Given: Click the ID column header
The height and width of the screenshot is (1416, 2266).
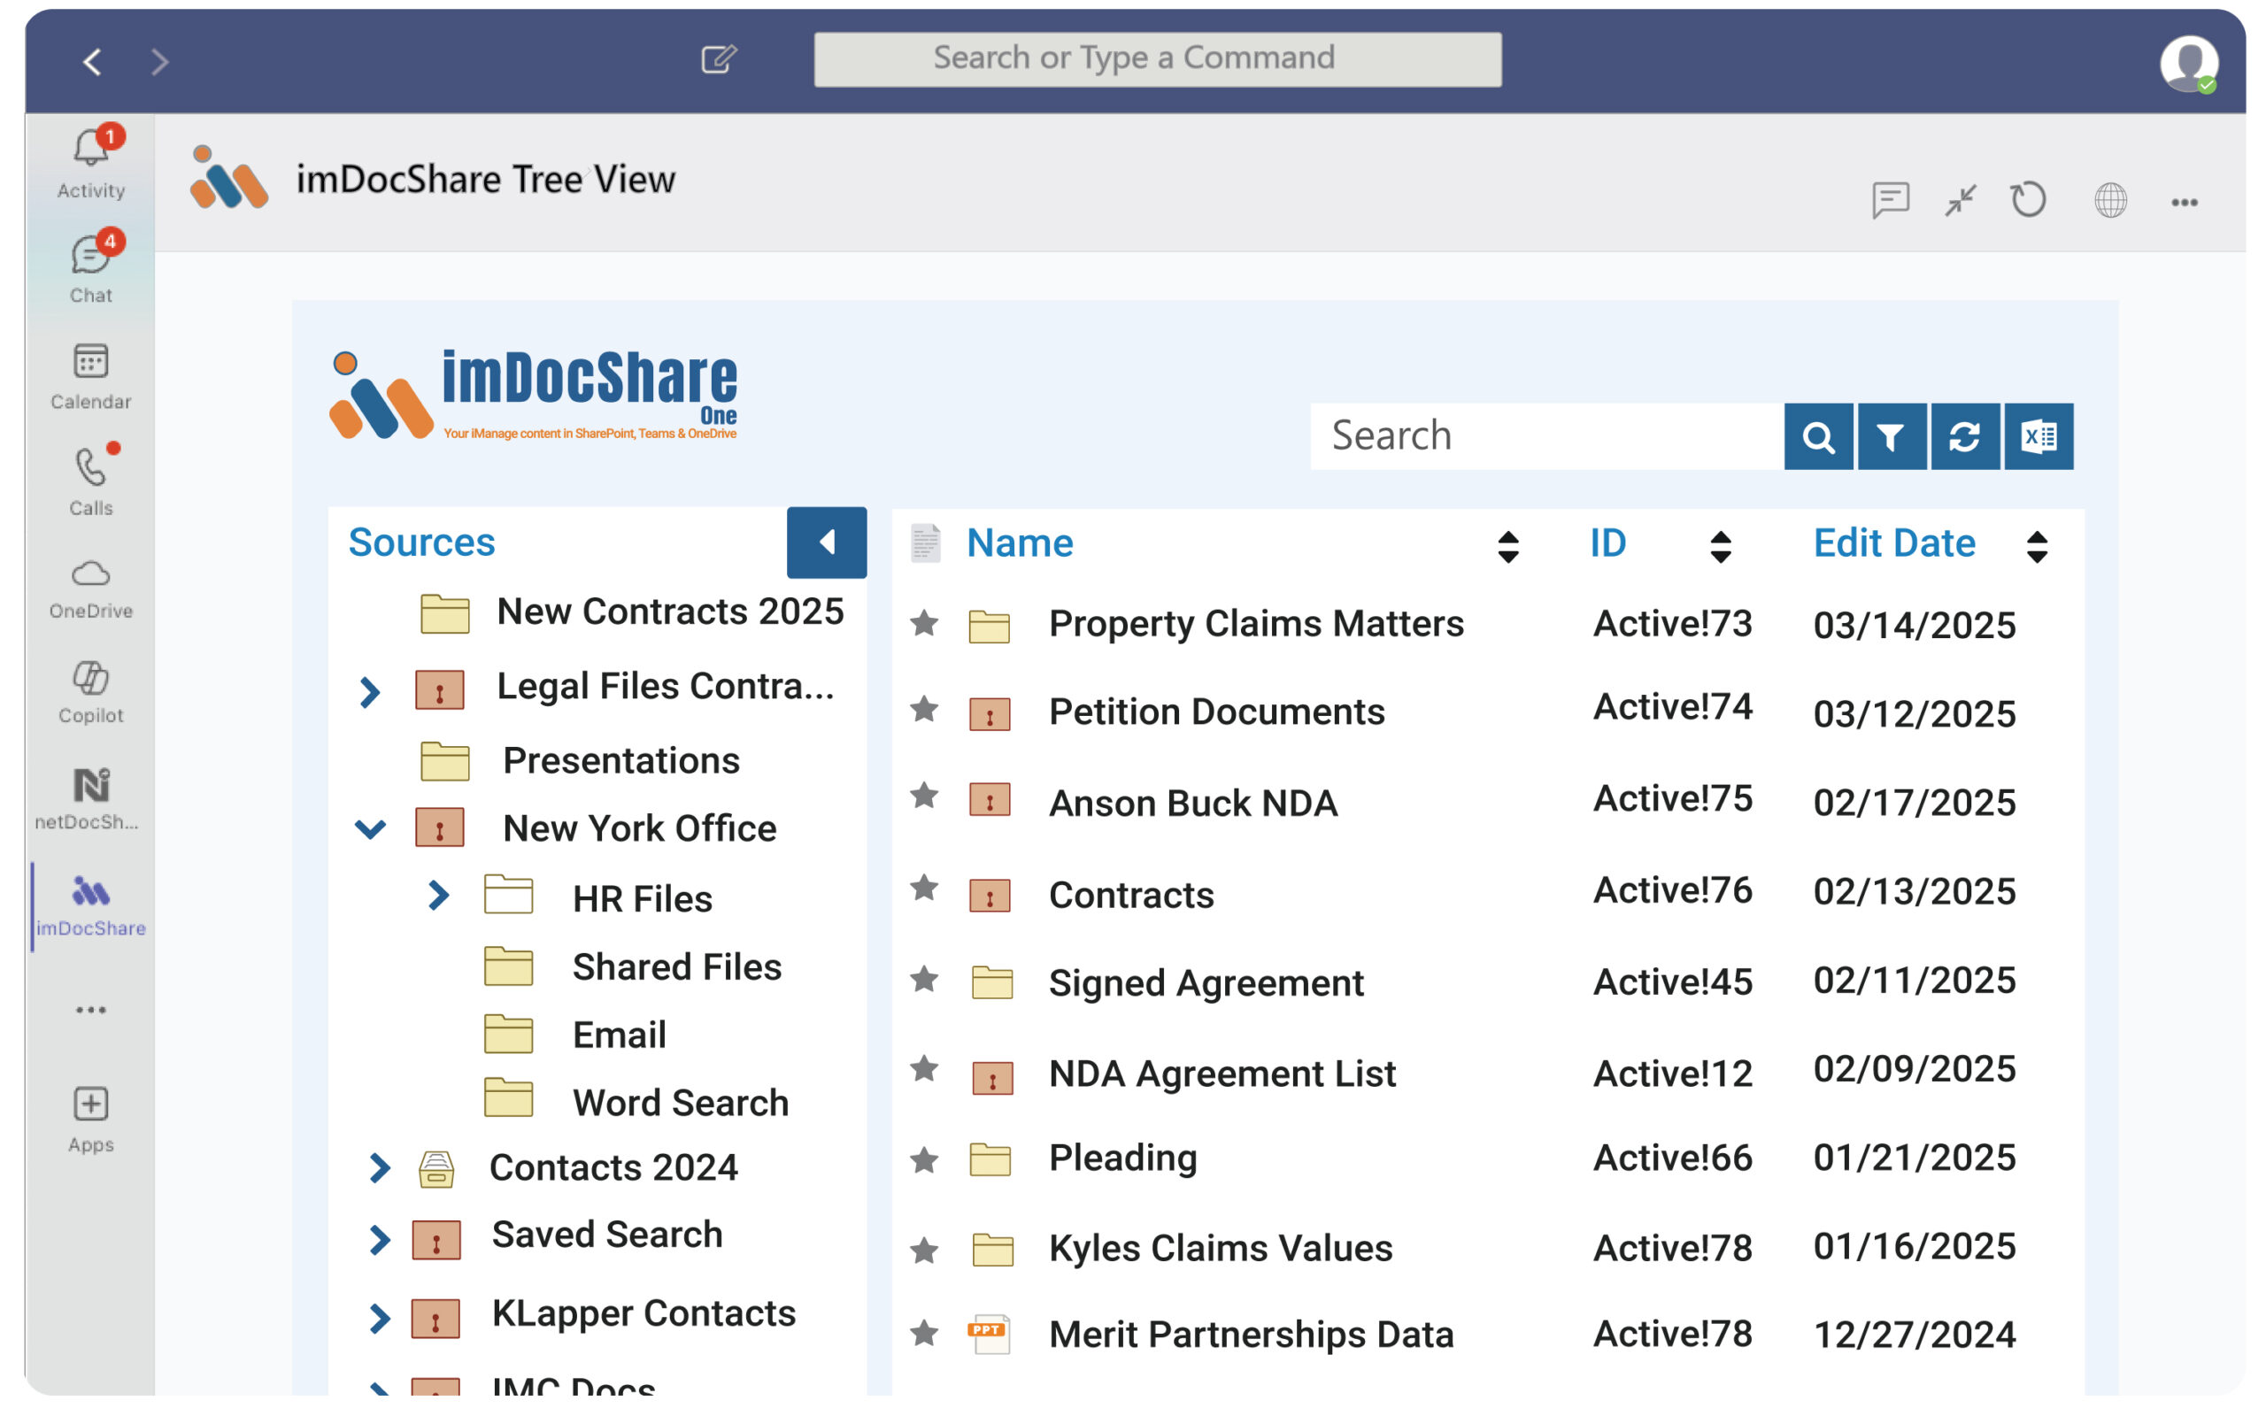Looking at the screenshot, I should [1607, 543].
